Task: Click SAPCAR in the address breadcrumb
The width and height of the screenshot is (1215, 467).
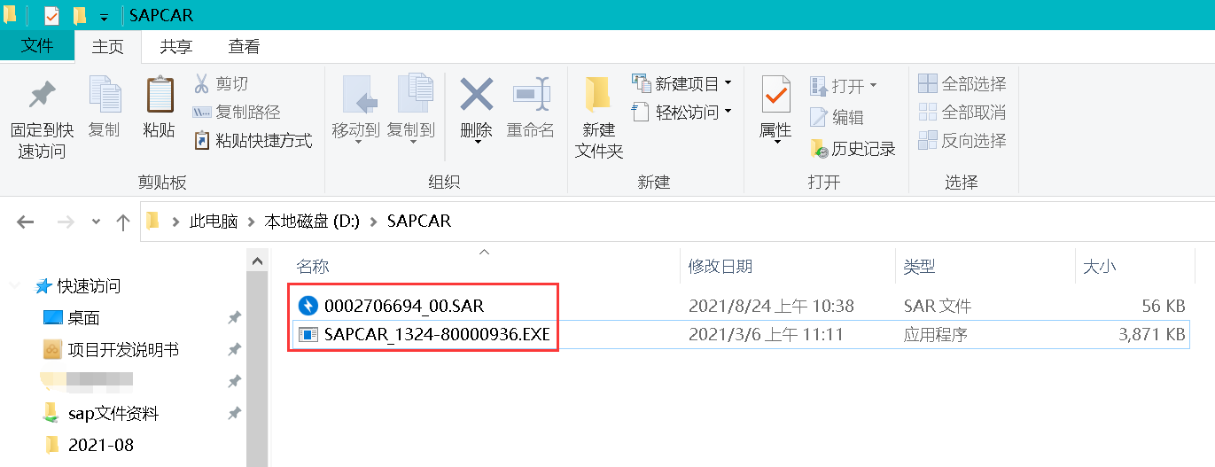Action: click(x=419, y=222)
